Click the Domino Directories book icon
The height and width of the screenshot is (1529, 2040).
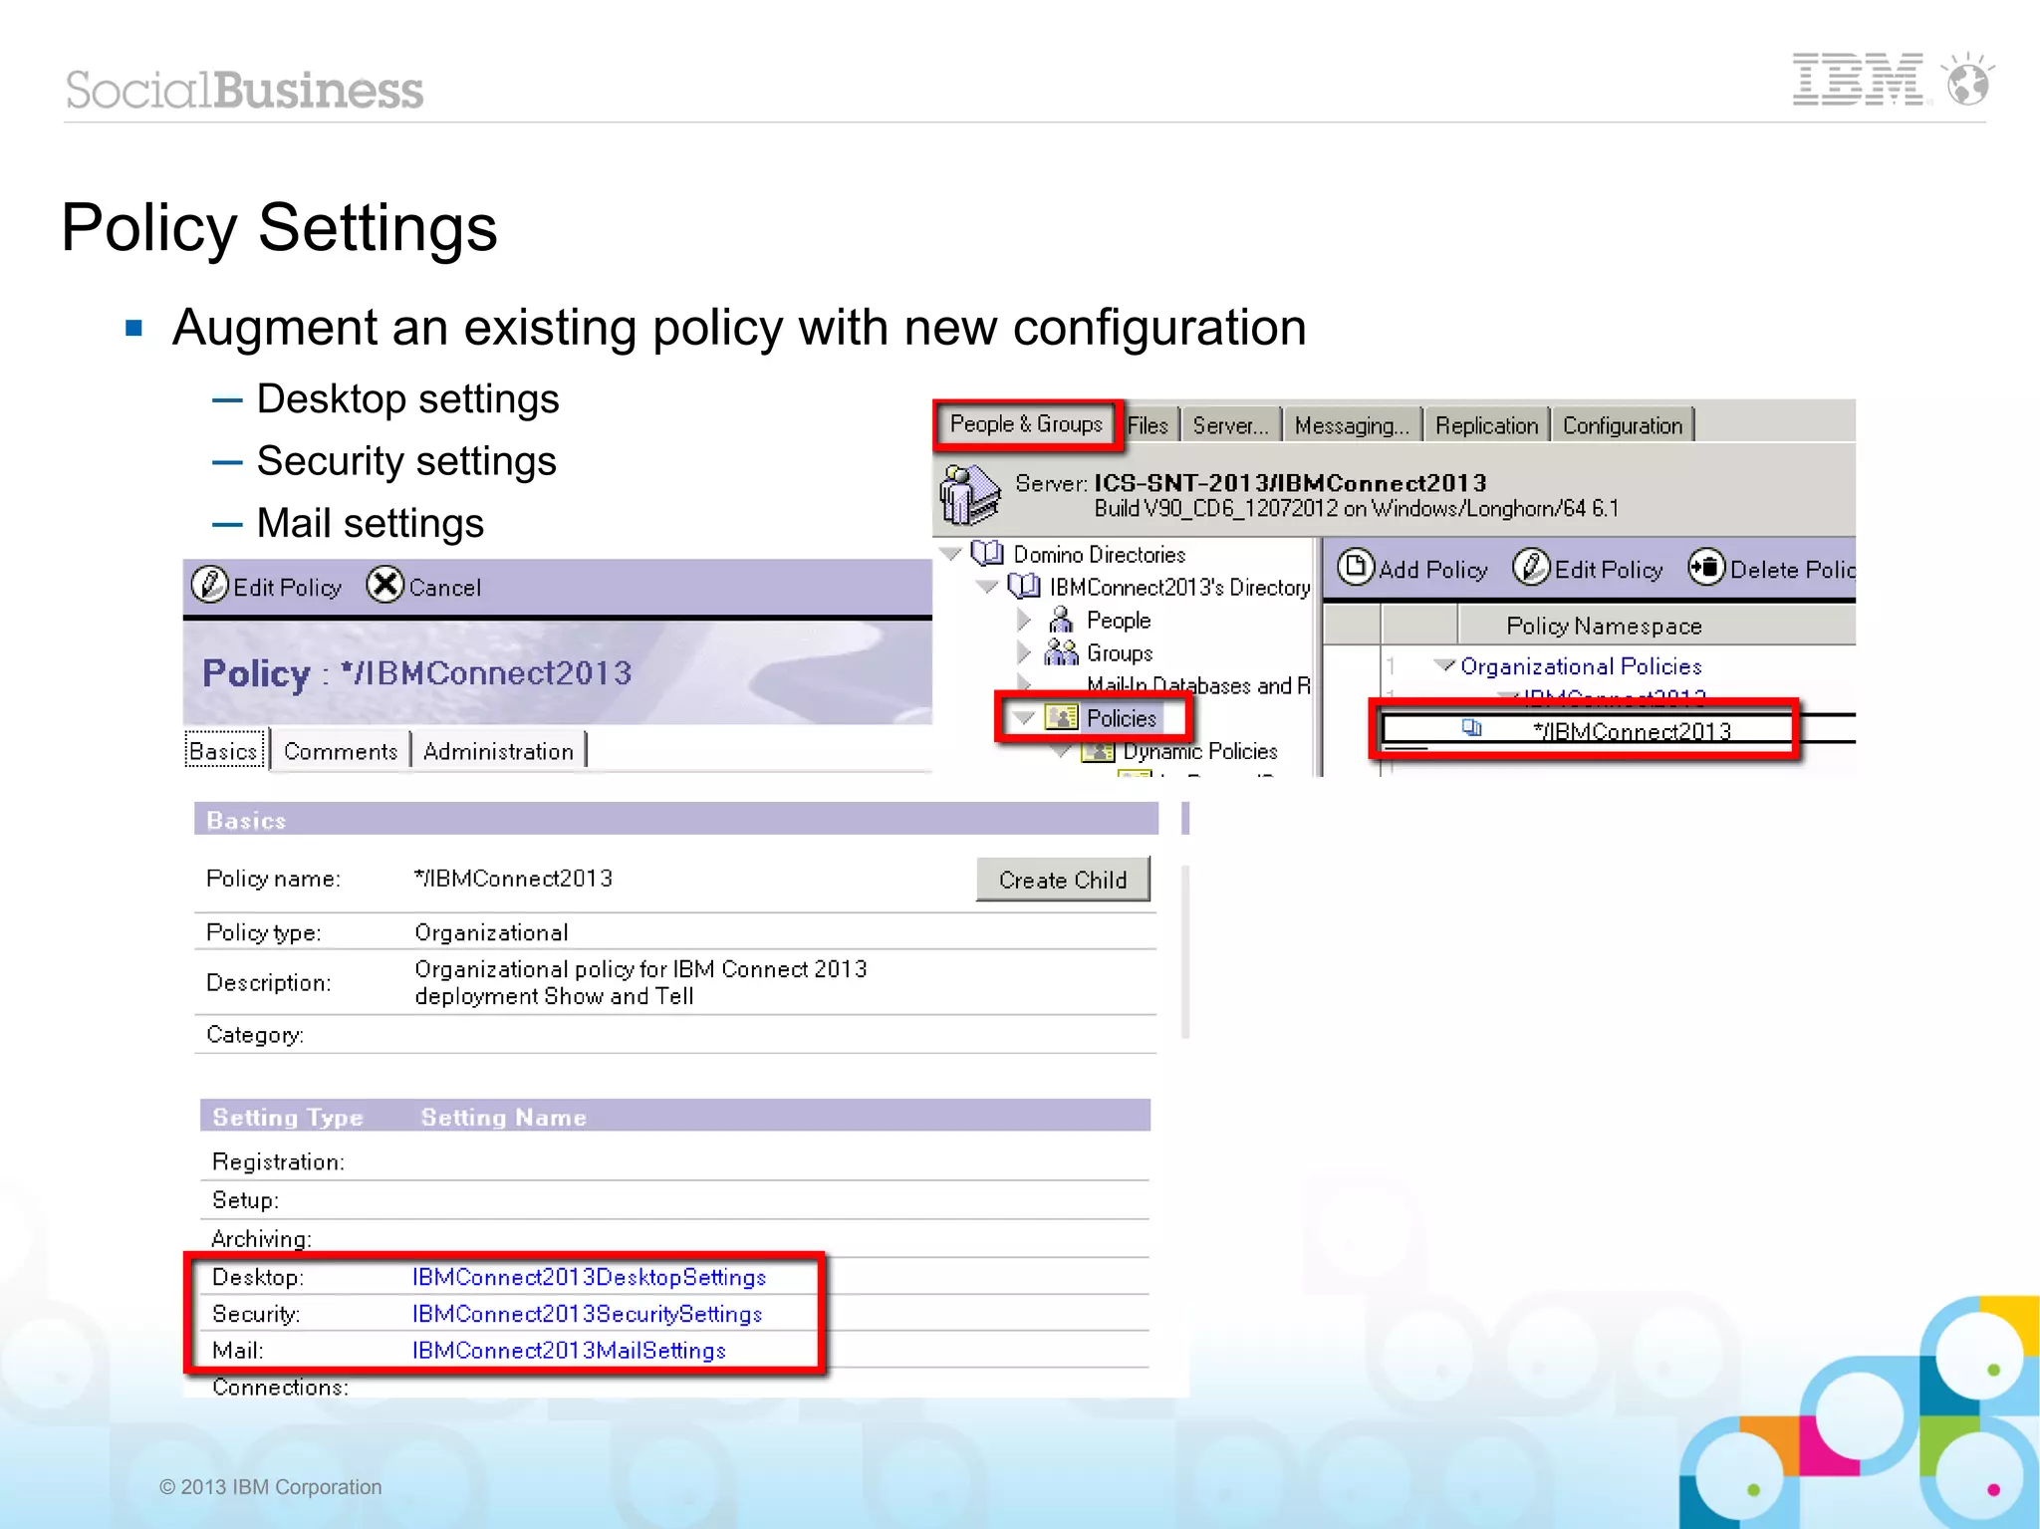(987, 553)
